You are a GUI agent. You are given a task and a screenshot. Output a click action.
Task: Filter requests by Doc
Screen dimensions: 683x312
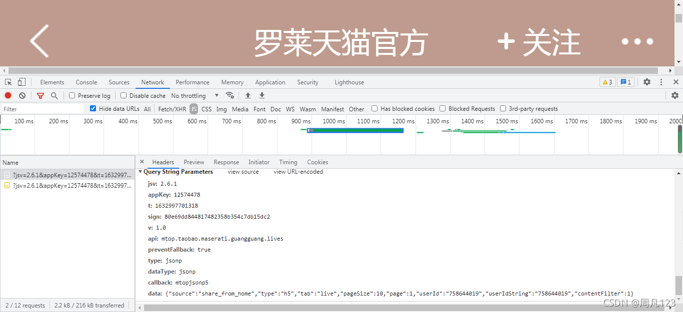[x=275, y=109]
